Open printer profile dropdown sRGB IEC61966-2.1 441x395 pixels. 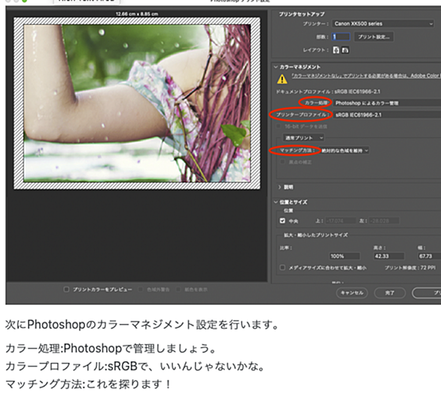[x=387, y=115]
